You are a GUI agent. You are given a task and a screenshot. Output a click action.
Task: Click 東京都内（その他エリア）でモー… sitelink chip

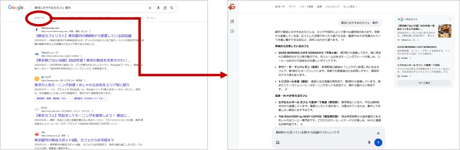[x=90, y=98]
